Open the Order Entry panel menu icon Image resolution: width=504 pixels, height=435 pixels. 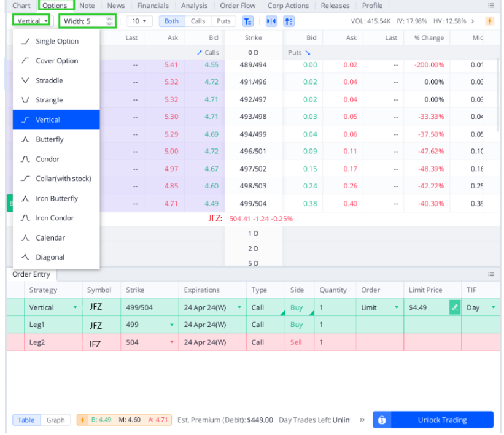(x=490, y=274)
